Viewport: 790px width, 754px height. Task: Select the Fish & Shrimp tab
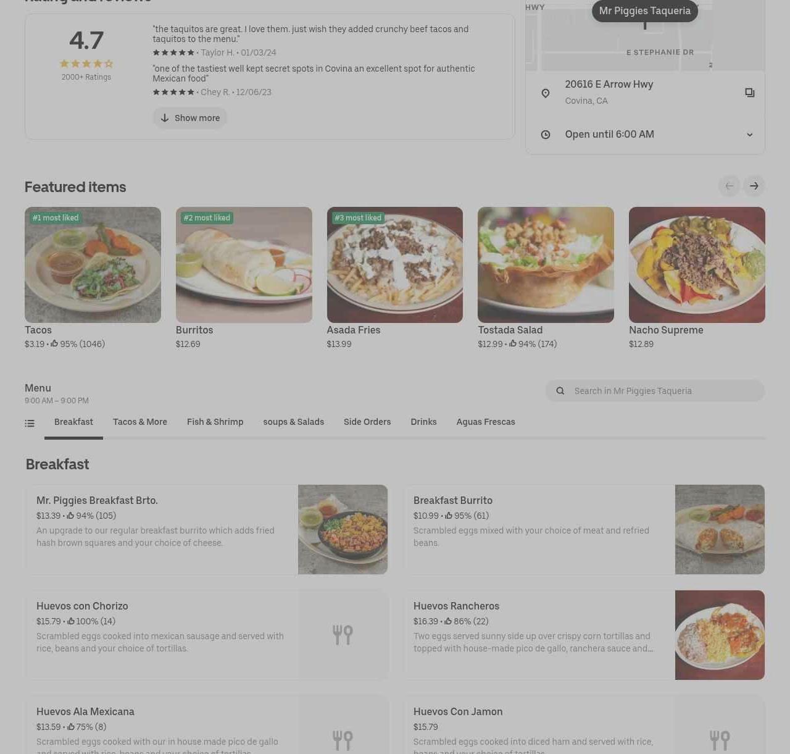tap(215, 422)
